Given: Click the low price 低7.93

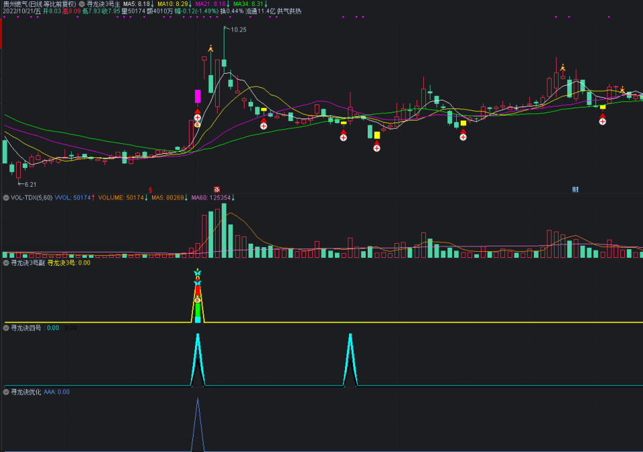Looking at the screenshot, I should tap(92, 11).
